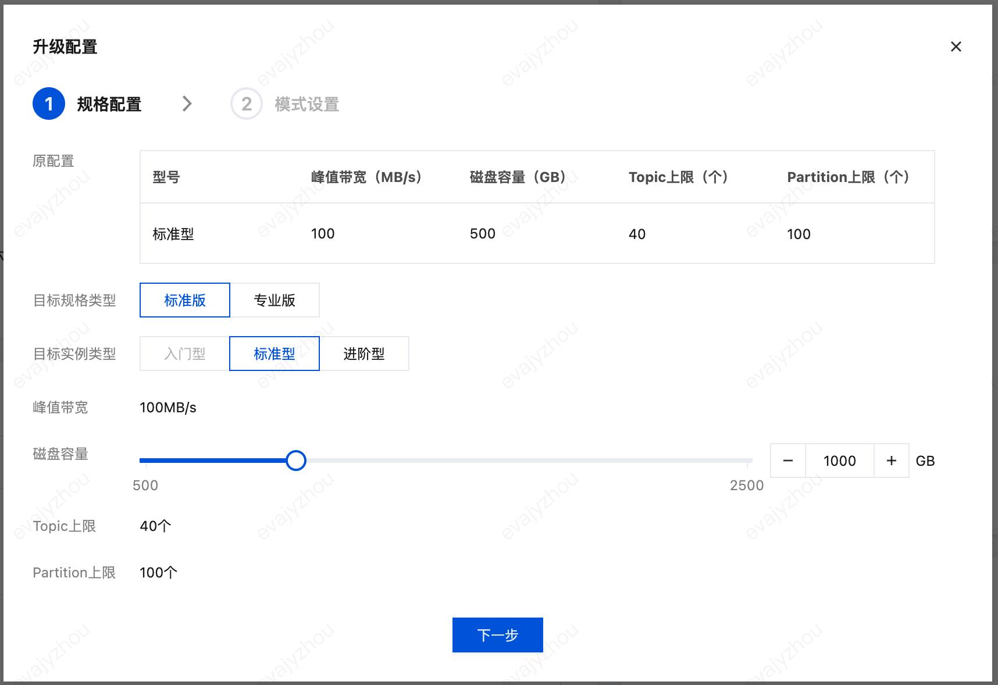
Task: Click the 峰值带宽（MB/s）column header
Action: pyautogui.click(x=366, y=177)
